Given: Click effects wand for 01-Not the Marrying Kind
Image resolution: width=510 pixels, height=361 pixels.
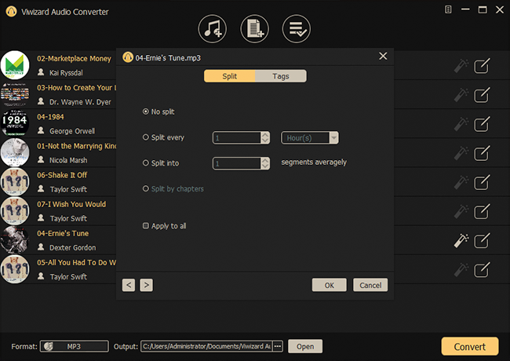Looking at the screenshot, I should pos(461,154).
